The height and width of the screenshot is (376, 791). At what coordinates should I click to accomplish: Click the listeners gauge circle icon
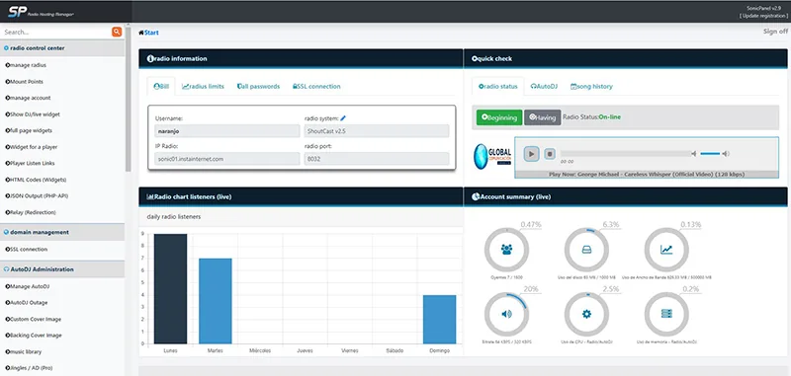pos(506,249)
